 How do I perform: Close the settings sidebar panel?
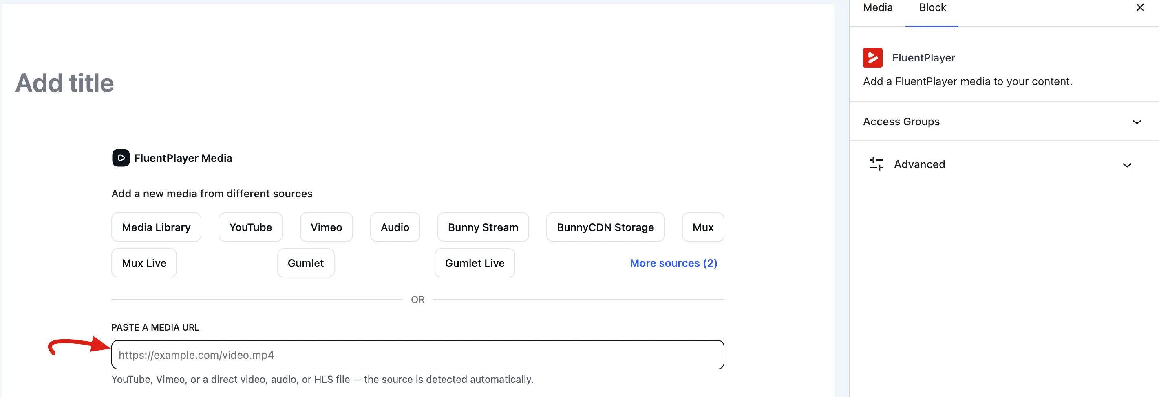tap(1140, 8)
